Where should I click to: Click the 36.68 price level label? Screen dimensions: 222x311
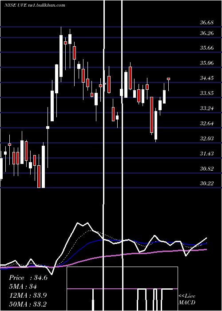[x=207, y=23]
